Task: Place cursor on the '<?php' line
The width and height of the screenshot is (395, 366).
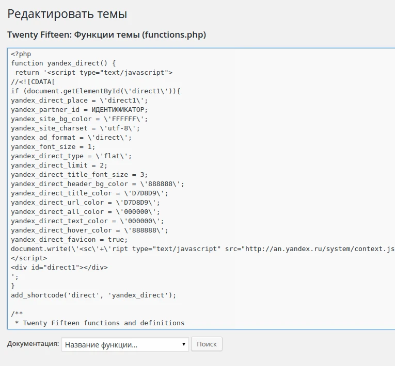Action: tap(21, 54)
